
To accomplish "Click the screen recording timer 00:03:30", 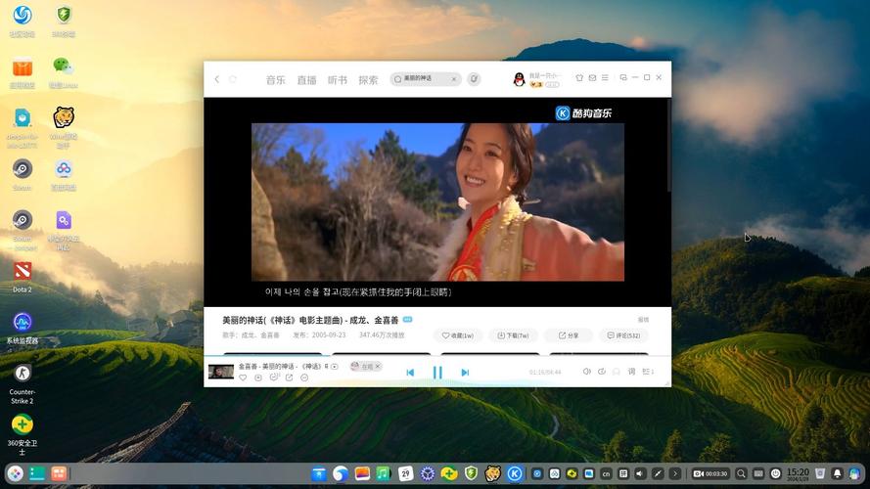I will 710,473.
